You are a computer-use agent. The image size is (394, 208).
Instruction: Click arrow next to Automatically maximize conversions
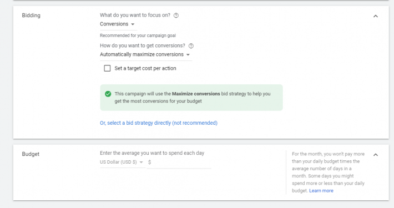point(188,55)
